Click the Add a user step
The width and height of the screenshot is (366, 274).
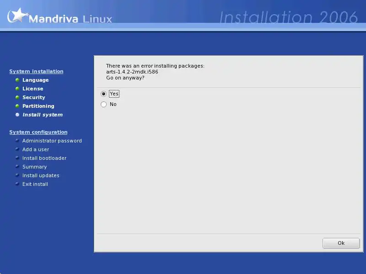pos(36,149)
